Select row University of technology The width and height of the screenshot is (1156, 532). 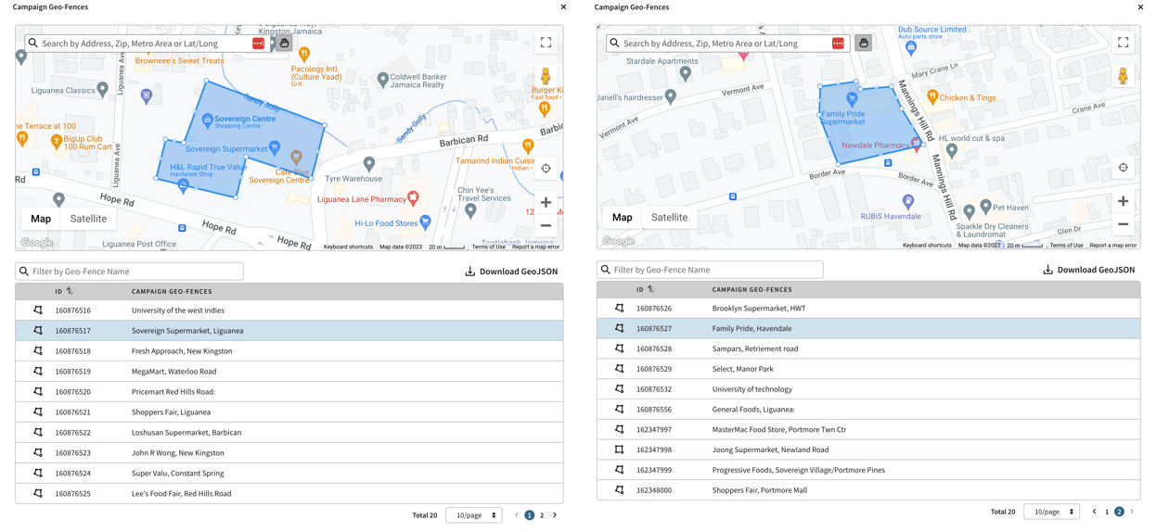tap(868, 389)
